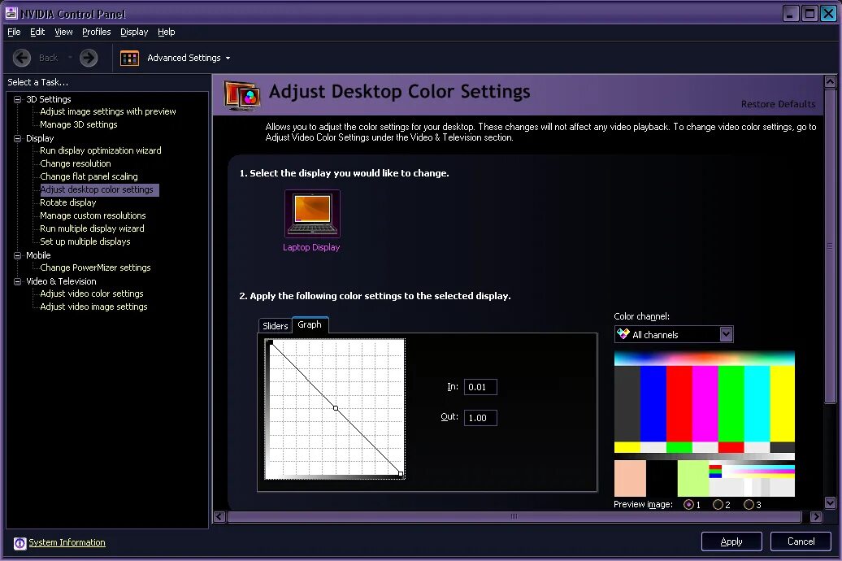Click the color bars preview image

click(x=704, y=424)
